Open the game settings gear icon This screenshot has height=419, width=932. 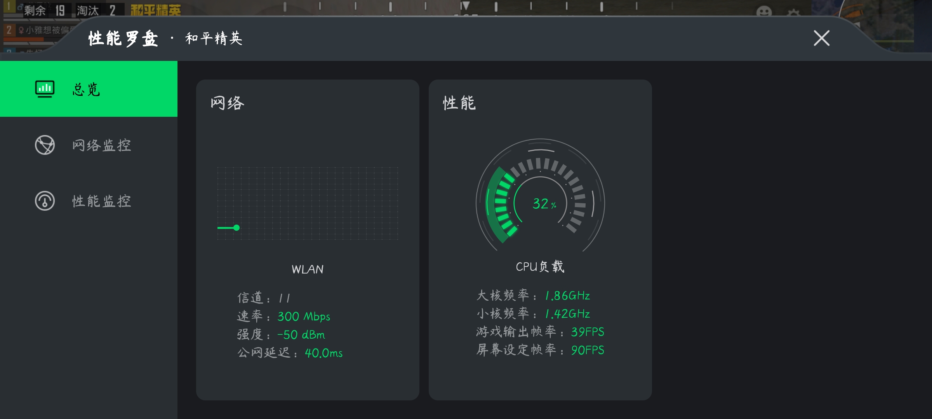pyautogui.click(x=793, y=12)
